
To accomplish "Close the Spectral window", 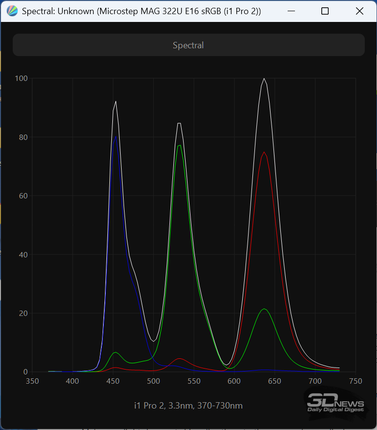I will [359, 11].
